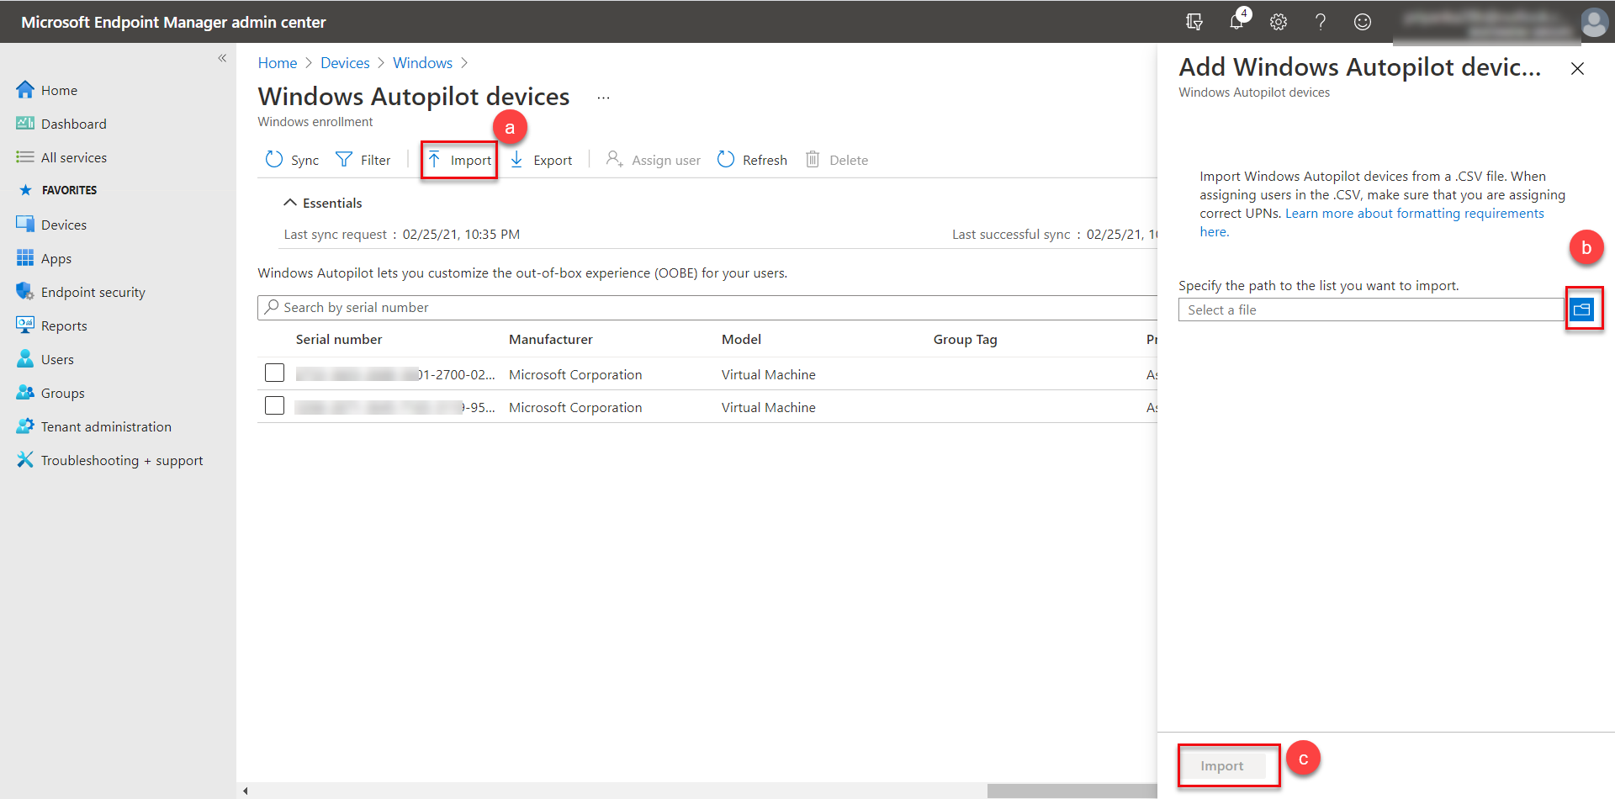Click the Windows breadcrumb link
The image size is (1615, 799).
point(422,63)
